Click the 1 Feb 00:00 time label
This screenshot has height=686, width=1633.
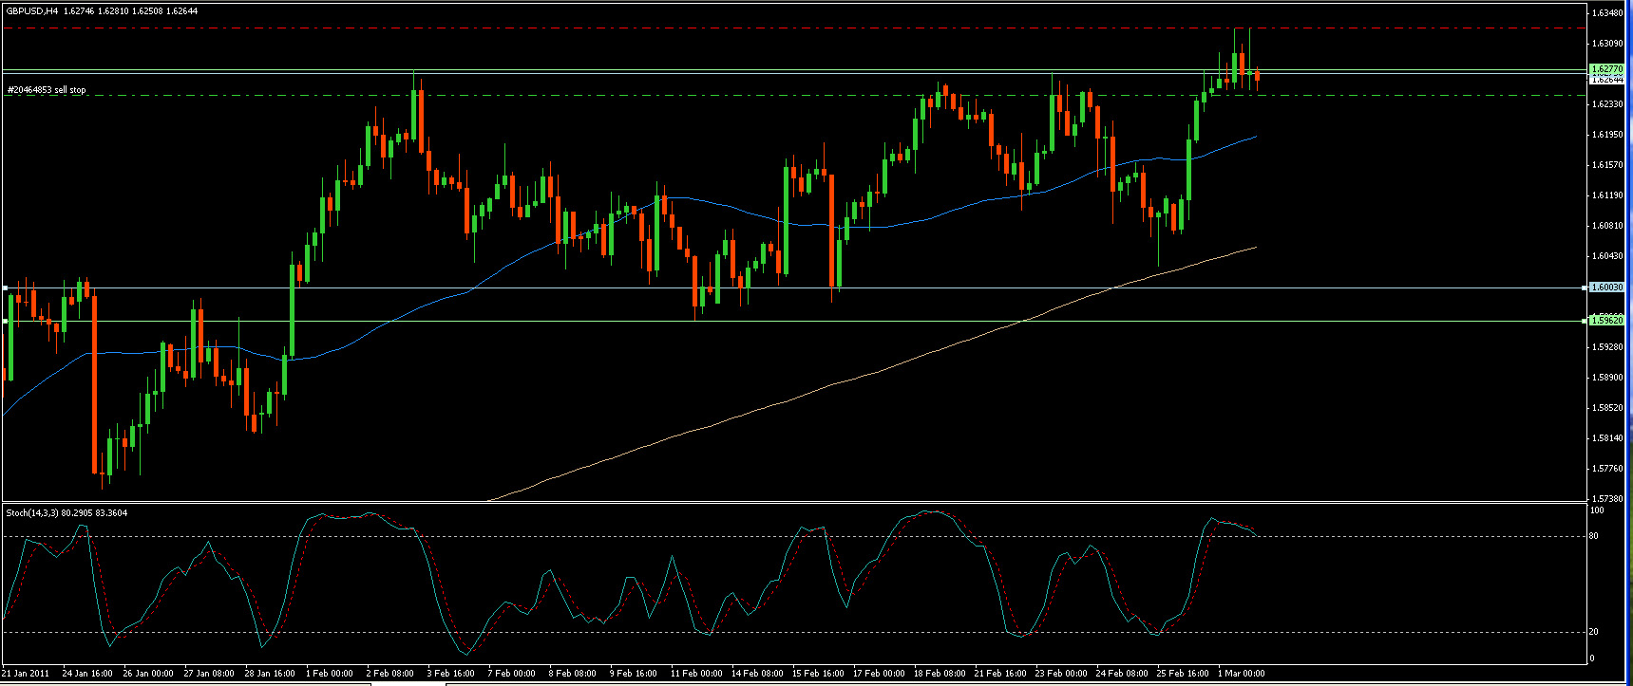click(330, 674)
